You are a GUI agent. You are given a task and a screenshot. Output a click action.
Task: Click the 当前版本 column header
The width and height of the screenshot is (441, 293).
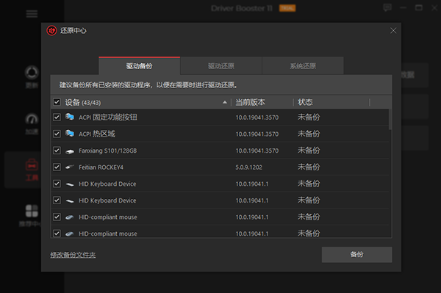point(251,102)
